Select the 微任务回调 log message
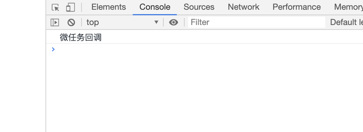 pyautogui.click(x=80, y=37)
